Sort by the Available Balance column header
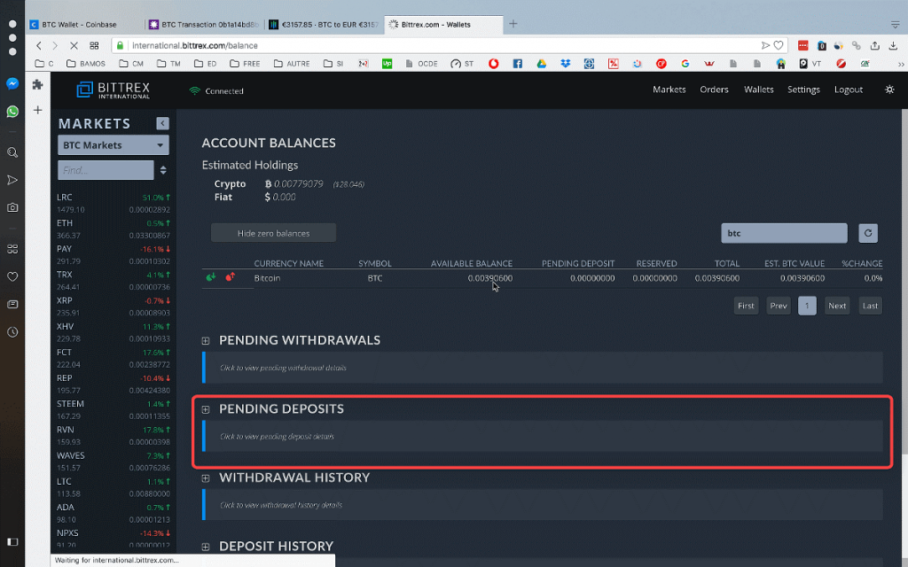 472,263
